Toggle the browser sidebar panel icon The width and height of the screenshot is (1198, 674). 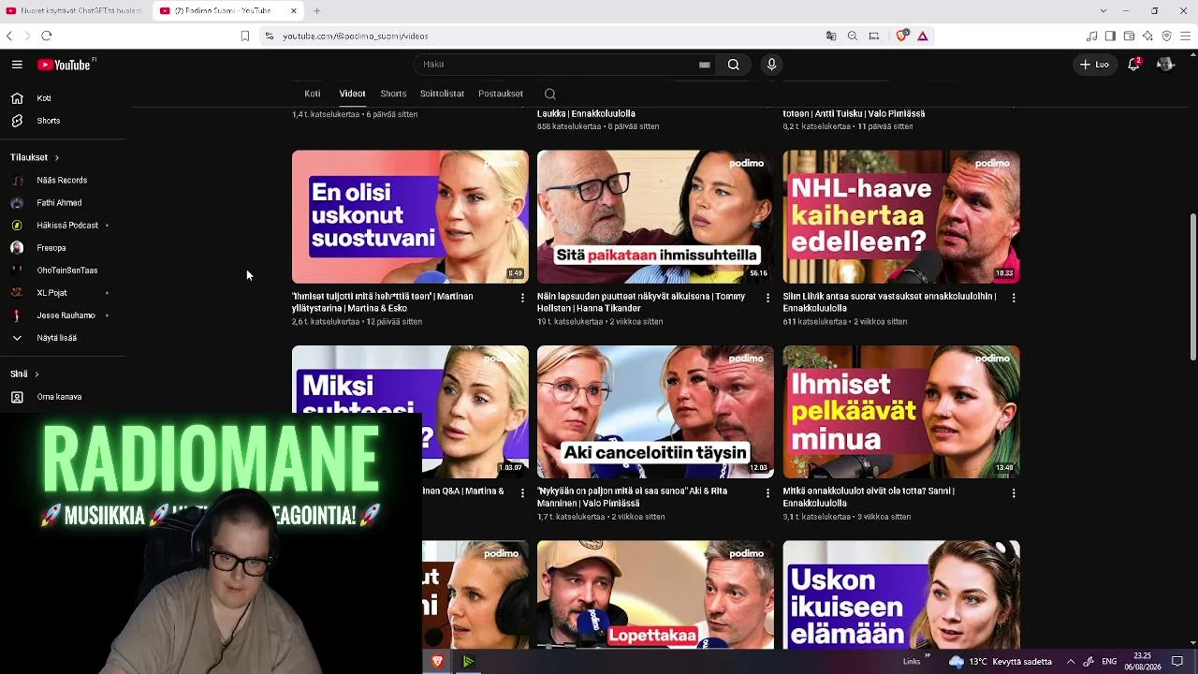click(1110, 36)
